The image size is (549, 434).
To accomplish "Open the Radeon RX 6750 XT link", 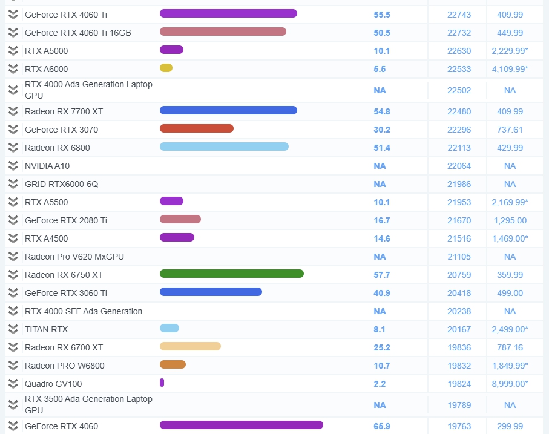I will click(64, 275).
